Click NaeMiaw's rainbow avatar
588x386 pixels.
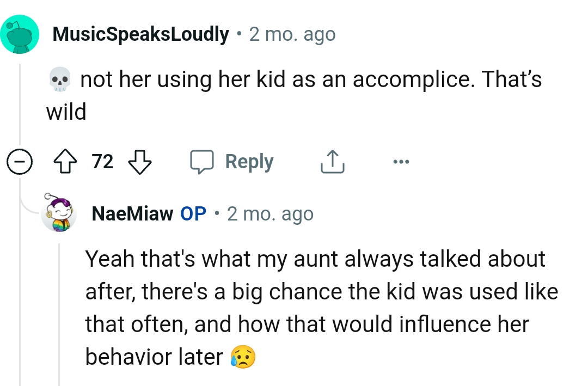point(60,213)
